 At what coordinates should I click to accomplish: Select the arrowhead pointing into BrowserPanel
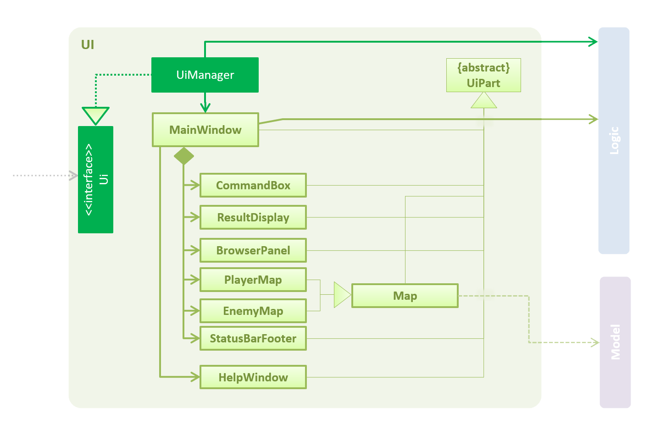click(x=195, y=250)
